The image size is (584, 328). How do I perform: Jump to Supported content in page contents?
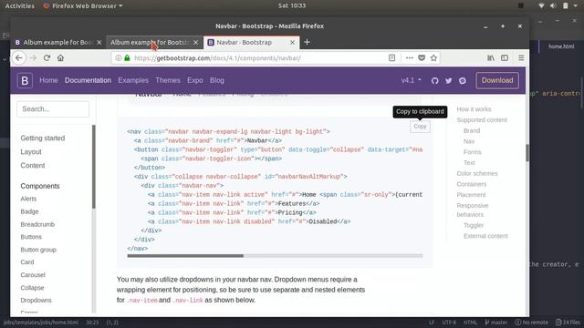tap(482, 119)
